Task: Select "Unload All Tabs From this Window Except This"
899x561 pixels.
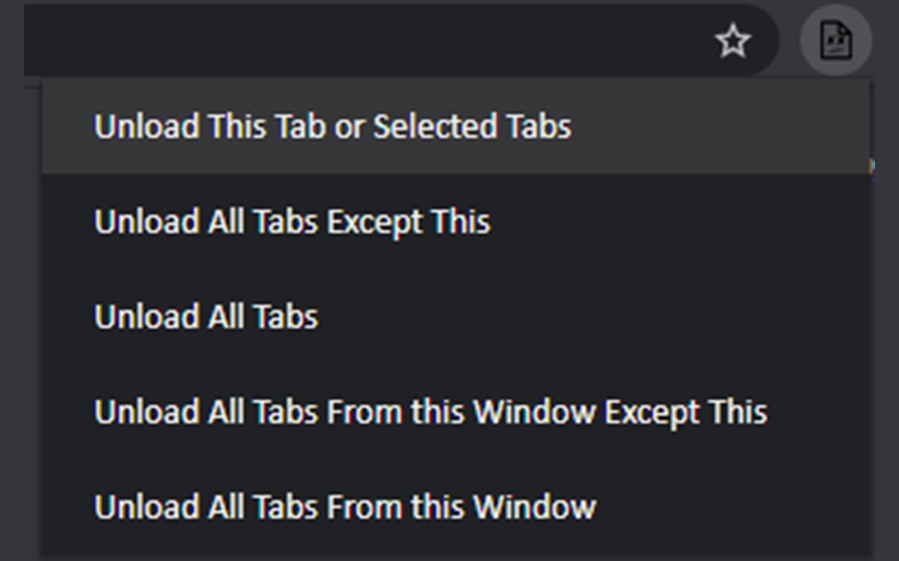Action: coord(431,412)
